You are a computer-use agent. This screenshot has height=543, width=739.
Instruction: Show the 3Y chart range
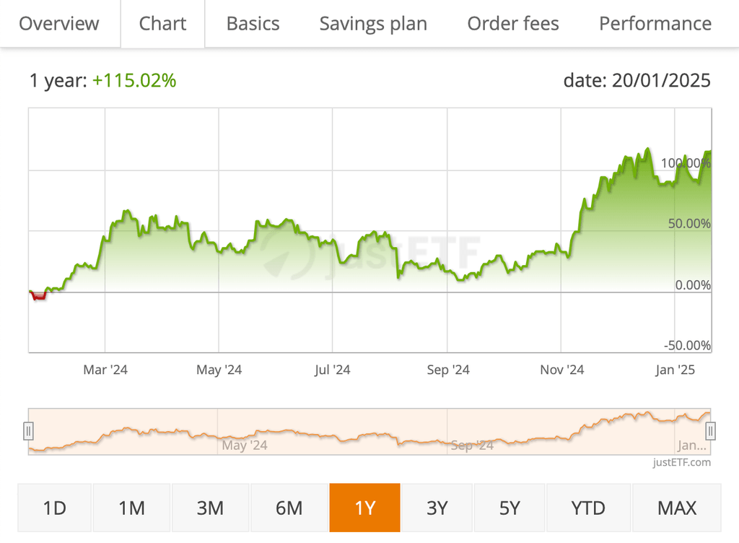point(437,508)
